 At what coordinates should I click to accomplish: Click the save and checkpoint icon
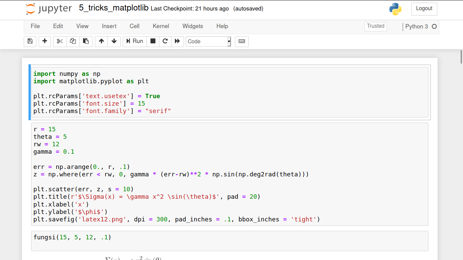[30, 41]
